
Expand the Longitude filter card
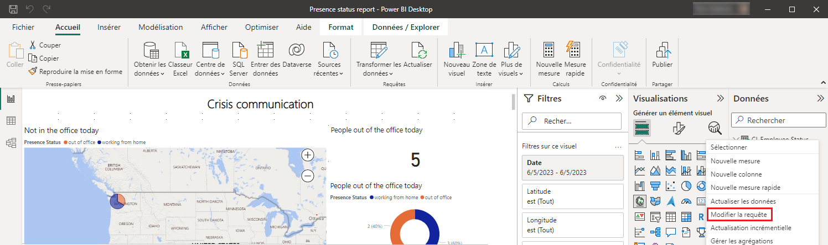click(572, 225)
